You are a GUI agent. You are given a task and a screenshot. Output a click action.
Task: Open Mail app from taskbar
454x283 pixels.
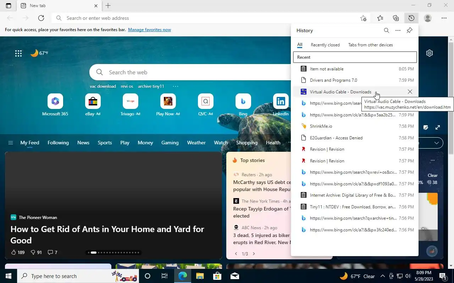pyautogui.click(x=234, y=276)
